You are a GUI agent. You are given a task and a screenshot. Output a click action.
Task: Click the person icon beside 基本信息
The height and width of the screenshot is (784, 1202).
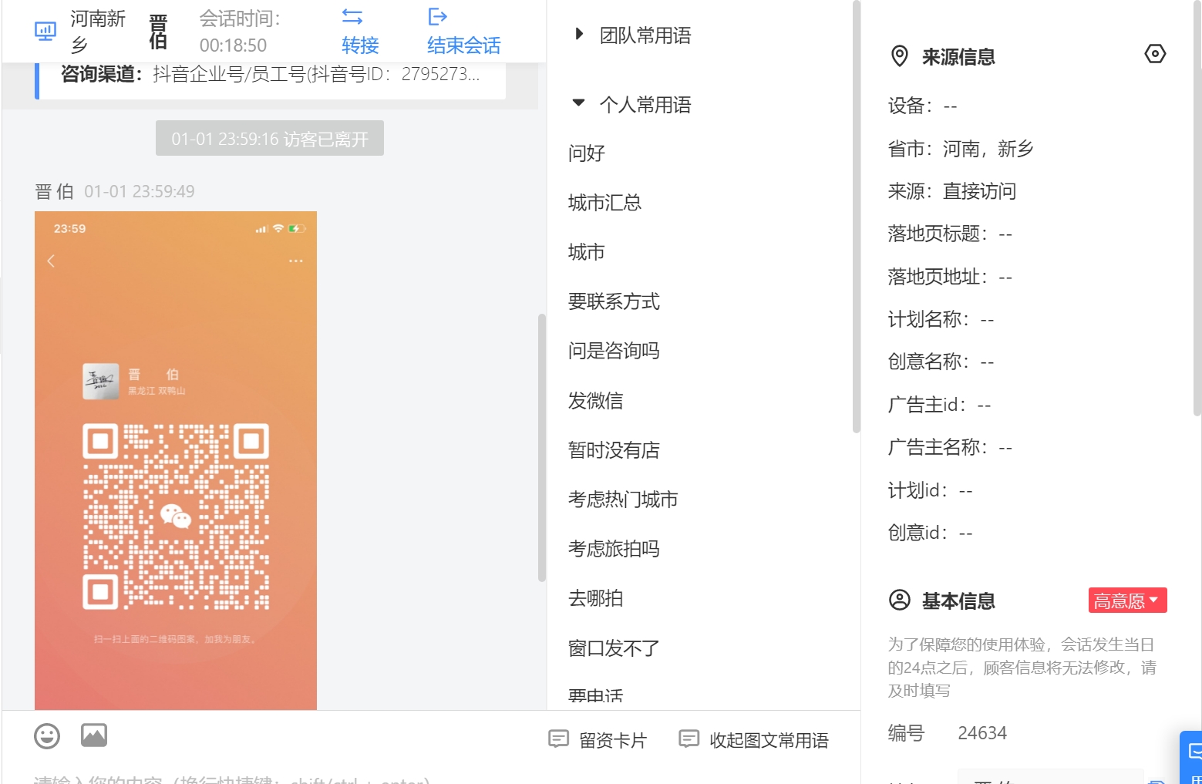(900, 600)
